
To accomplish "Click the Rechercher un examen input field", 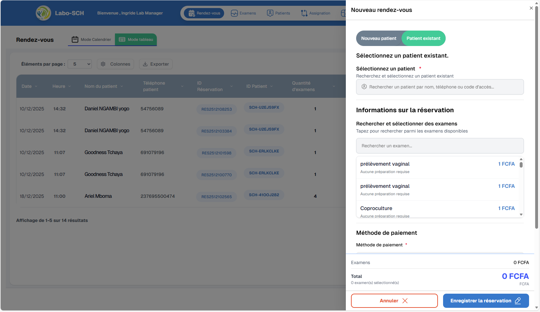I will [x=440, y=146].
